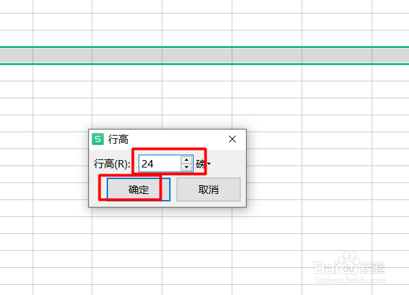The image size is (409, 295).
Task: Click the small arrow beside 磅
Action: click(x=209, y=164)
